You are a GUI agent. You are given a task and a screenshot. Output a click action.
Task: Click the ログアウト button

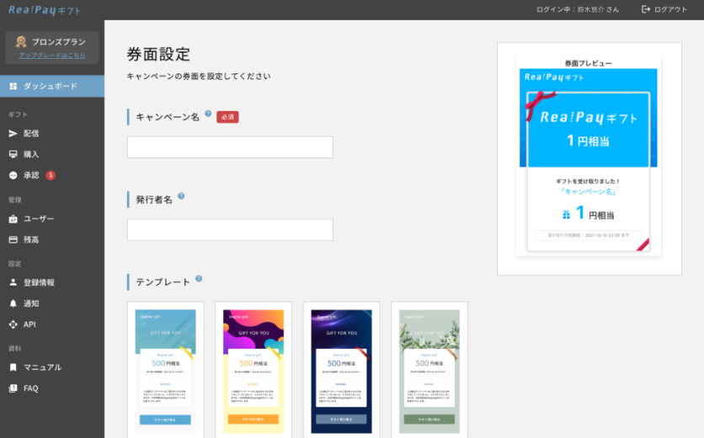[664, 9]
